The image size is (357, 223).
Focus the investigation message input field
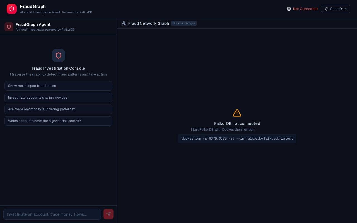(x=52, y=214)
